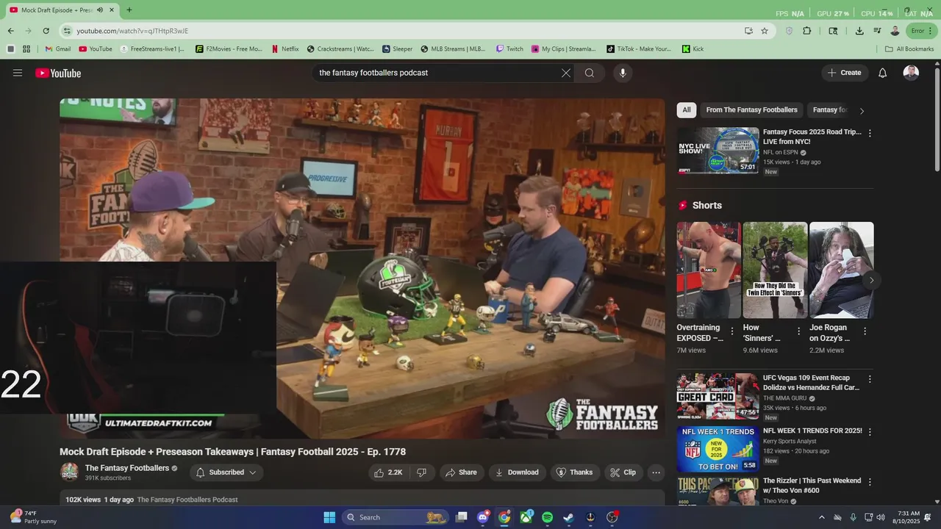Open the tab search/apps grid bookmark icon
The image size is (941, 529).
26,49
